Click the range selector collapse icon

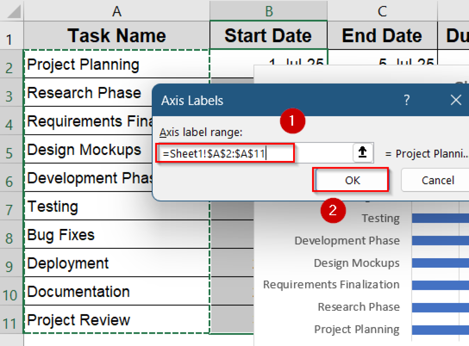pyautogui.click(x=362, y=153)
